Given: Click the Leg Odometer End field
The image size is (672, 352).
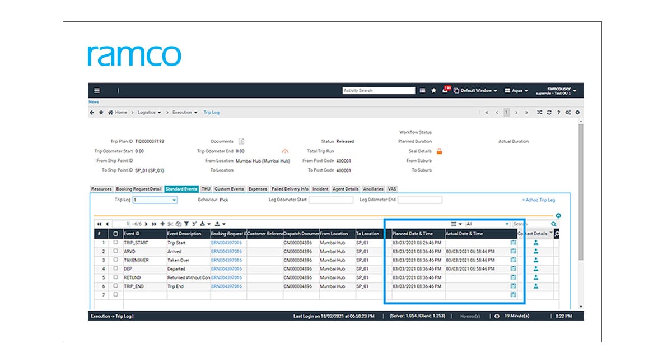Looking at the screenshot, I should click(420, 200).
